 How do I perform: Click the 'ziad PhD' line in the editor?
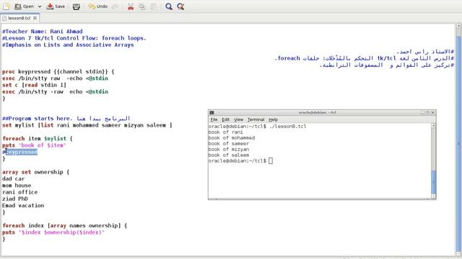click(x=15, y=199)
